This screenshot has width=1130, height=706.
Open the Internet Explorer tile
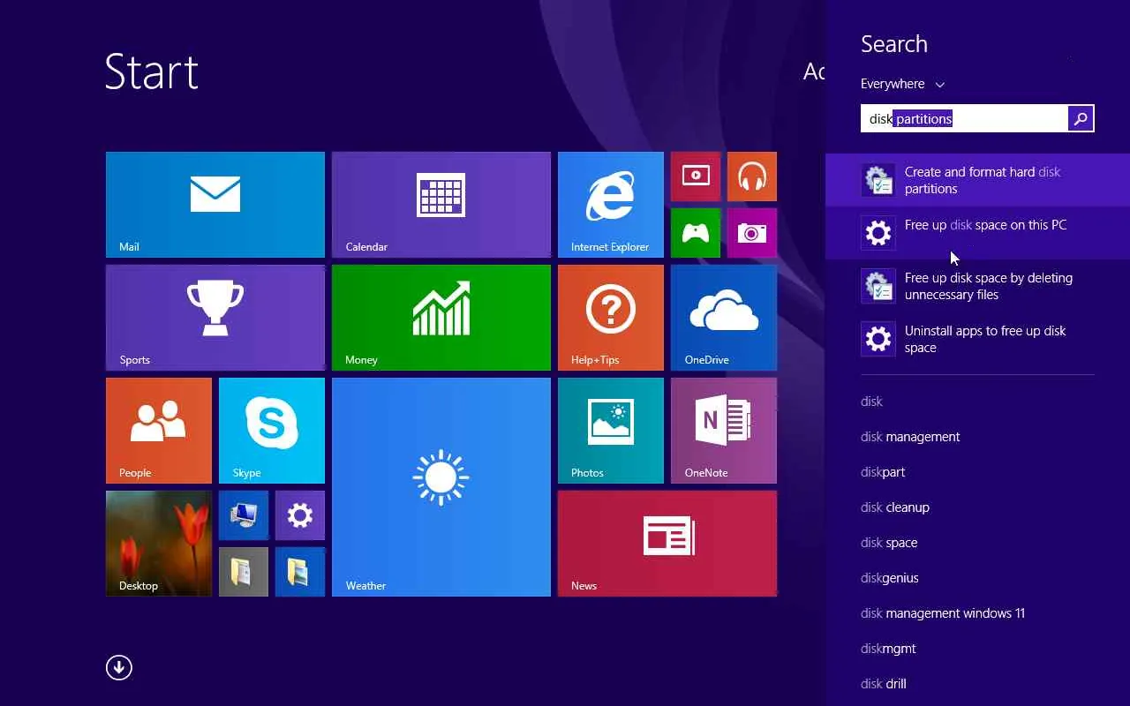point(611,205)
